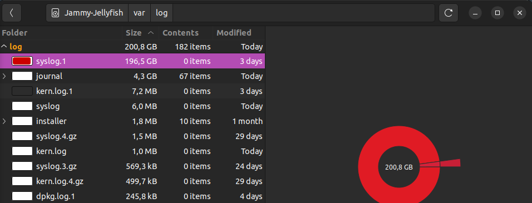The image size is (532, 203).
Task: Click the 196,5 GB size value
Action: tap(141, 61)
